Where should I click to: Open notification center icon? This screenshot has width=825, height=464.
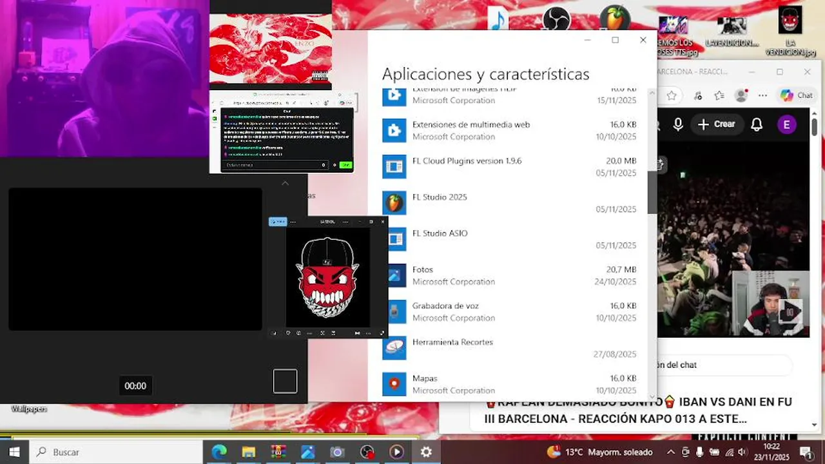point(806,452)
